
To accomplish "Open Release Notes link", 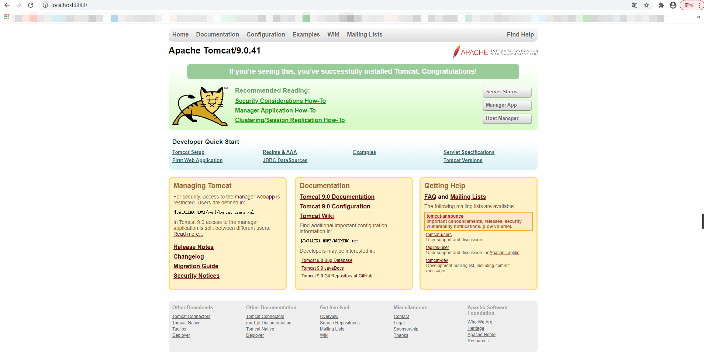I will pos(193,247).
